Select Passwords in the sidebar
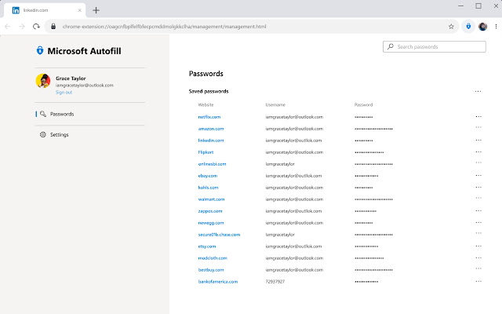This screenshot has width=502, height=314. click(x=61, y=114)
